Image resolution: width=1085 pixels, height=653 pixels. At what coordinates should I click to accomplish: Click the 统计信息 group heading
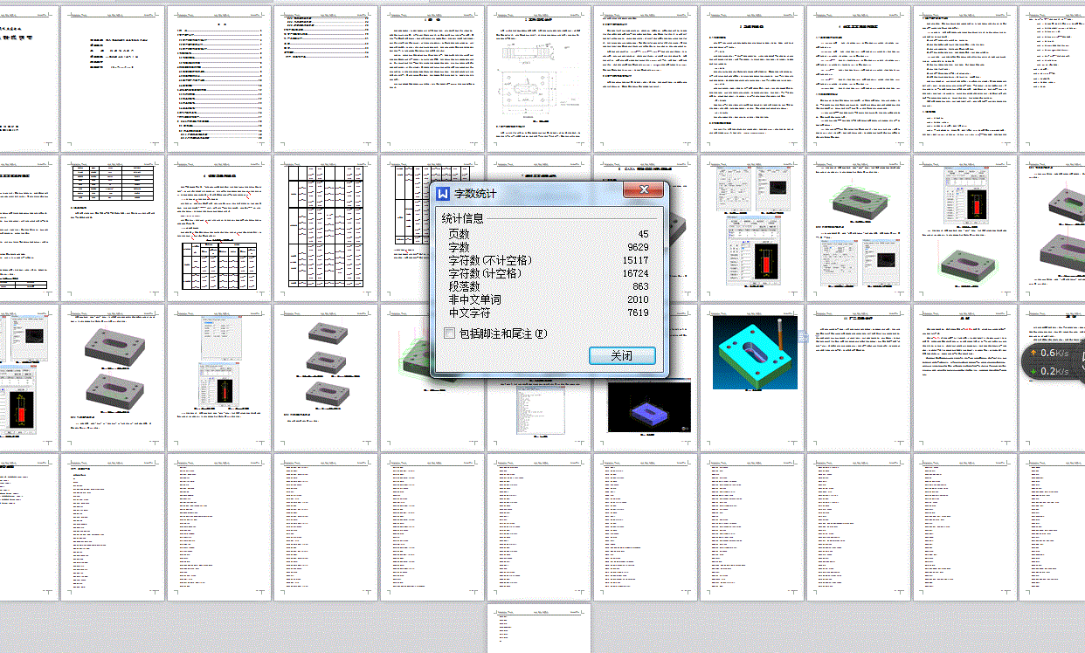click(x=462, y=219)
